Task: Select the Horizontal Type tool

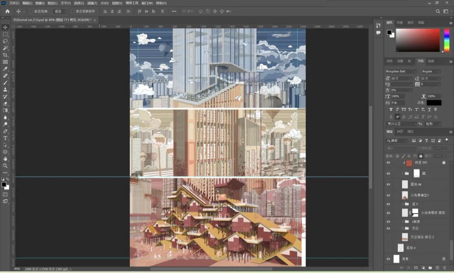Action: point(5,138)
